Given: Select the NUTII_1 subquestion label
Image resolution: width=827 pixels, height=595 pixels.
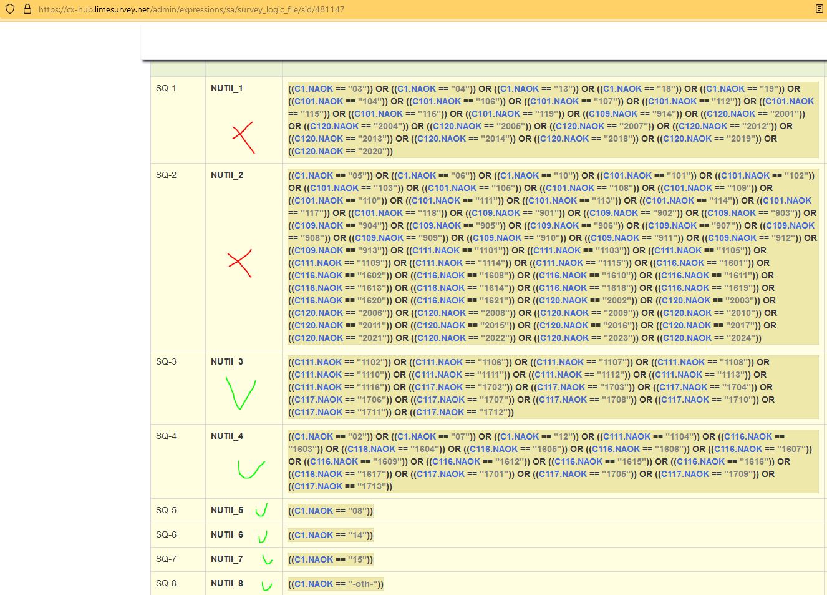Looking at the screenshot, I should click(x=226, y=88).
